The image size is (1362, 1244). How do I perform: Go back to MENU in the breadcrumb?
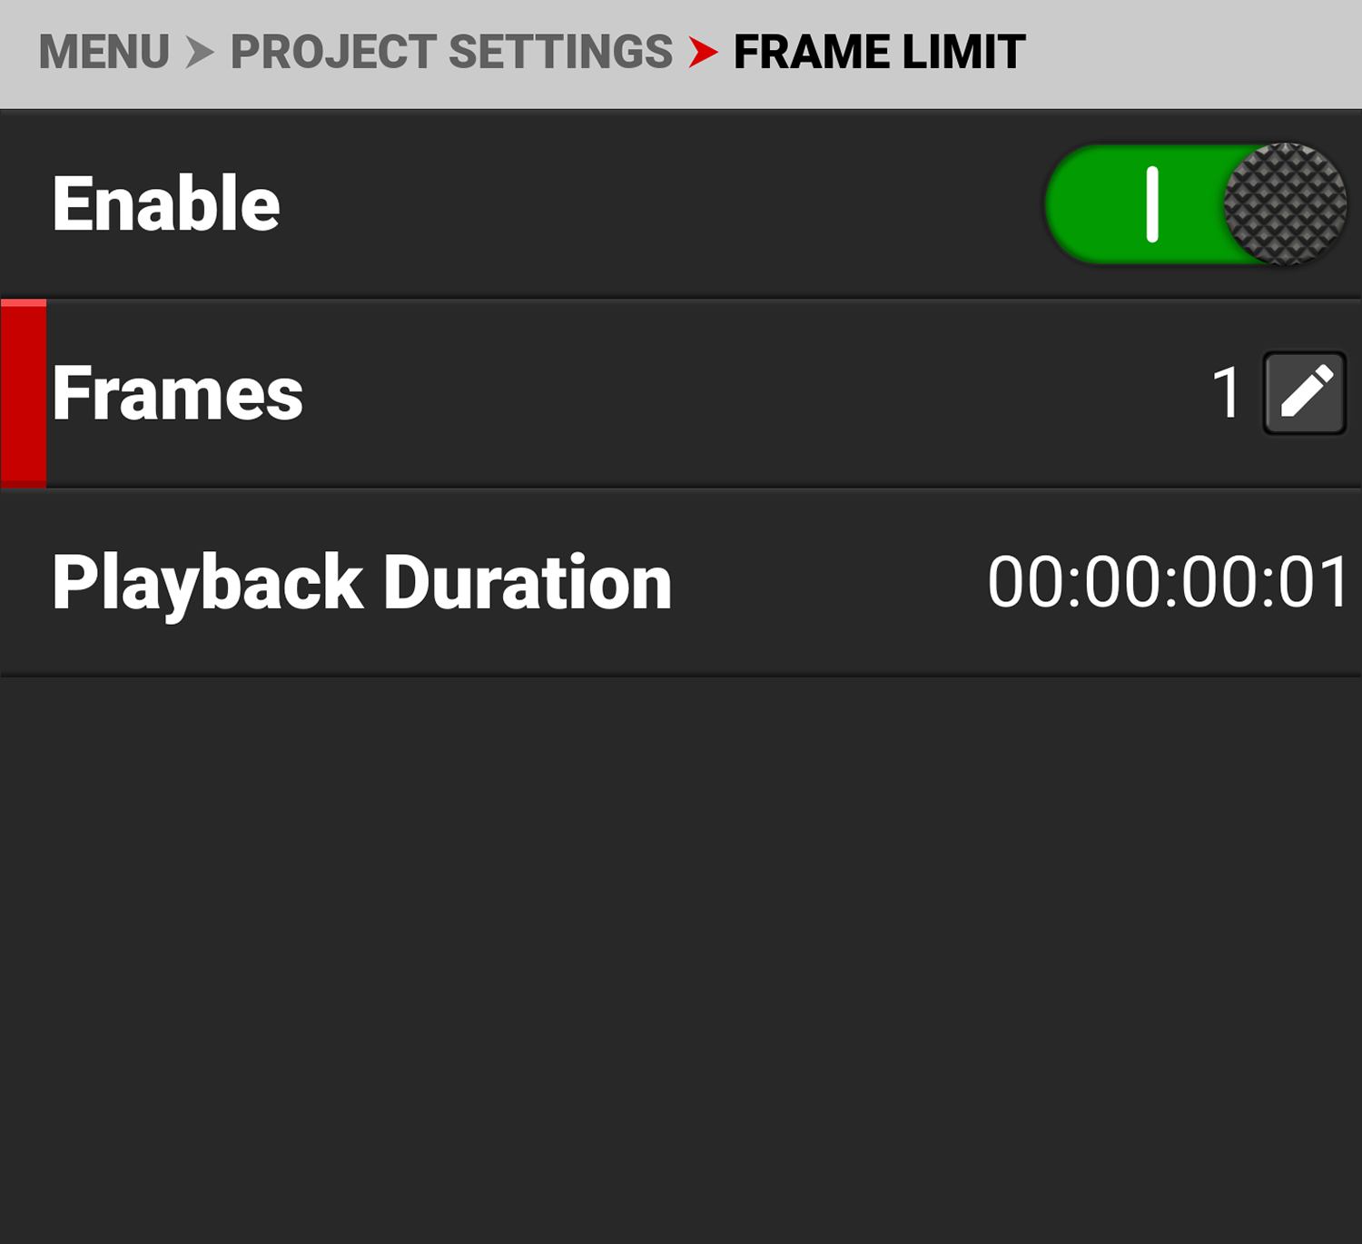point(104,53)
